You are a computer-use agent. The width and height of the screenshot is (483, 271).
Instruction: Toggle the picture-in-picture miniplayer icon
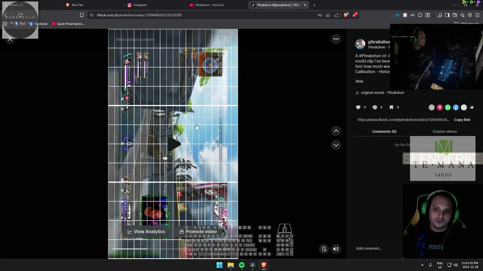click(324, 249)
